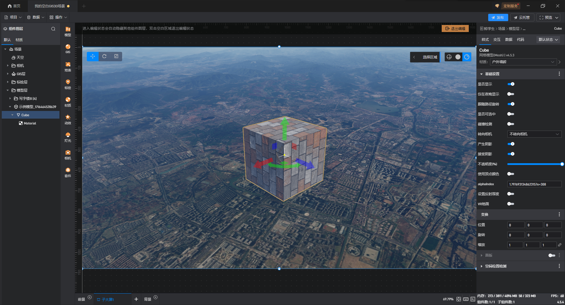Click the 选择区域 button
This screenshot has height=305, width=565.
(430, 57)
